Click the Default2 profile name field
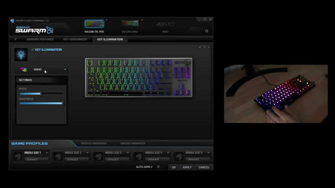Image resolution: width=335 pixels, height=188 pixels. pos(77,159)
